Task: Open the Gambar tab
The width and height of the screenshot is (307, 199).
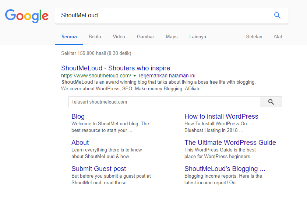Action: 145,36
